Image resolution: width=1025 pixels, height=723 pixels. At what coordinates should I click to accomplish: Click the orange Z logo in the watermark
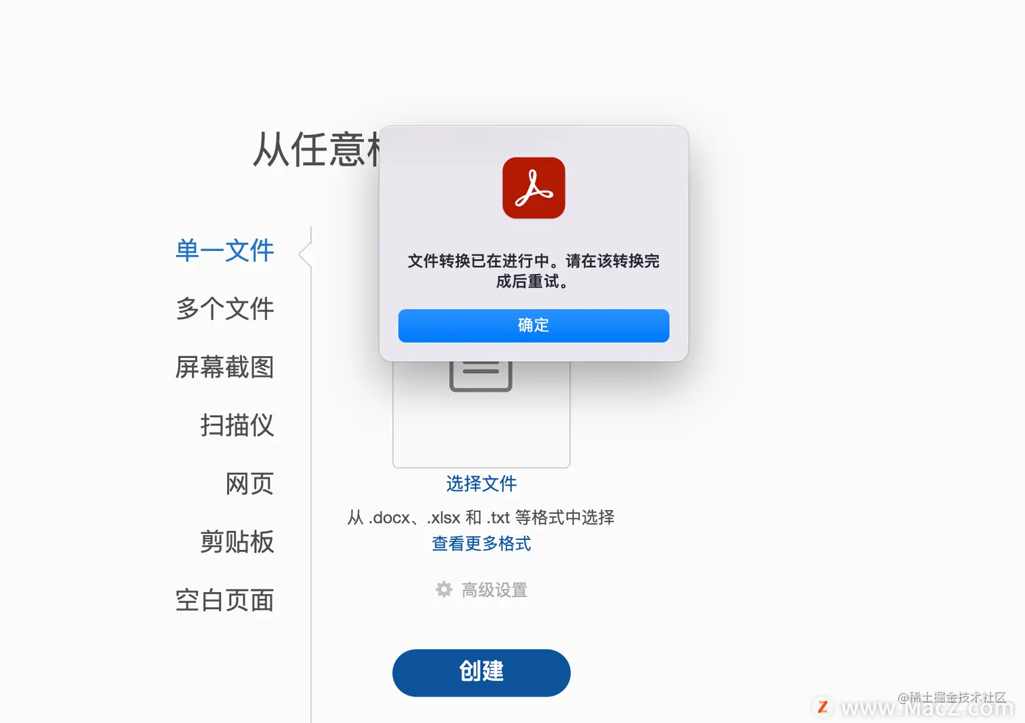823,707
